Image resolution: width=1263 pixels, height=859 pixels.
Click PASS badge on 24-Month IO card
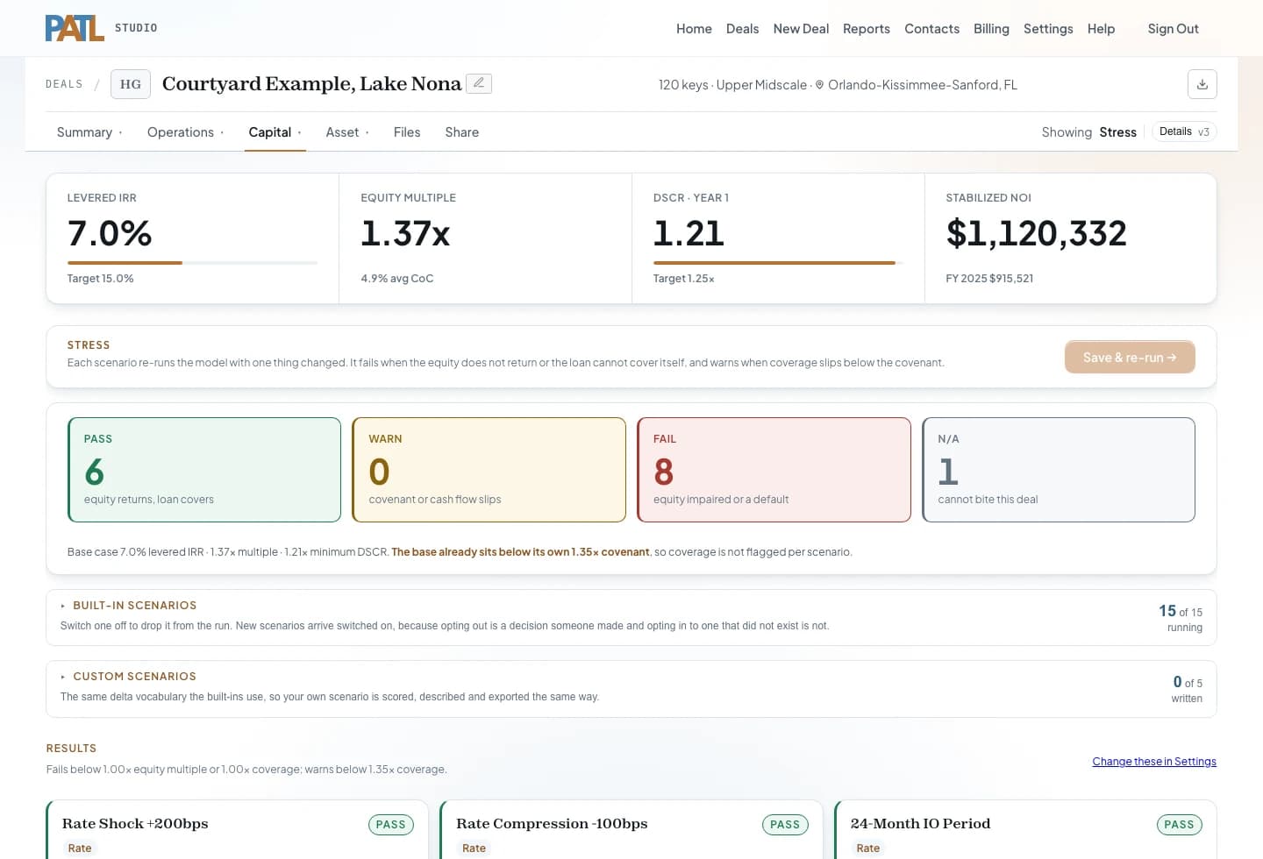(1179, 825)
